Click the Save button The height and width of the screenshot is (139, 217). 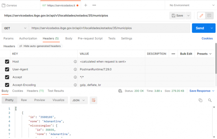(x=177, y=16)
